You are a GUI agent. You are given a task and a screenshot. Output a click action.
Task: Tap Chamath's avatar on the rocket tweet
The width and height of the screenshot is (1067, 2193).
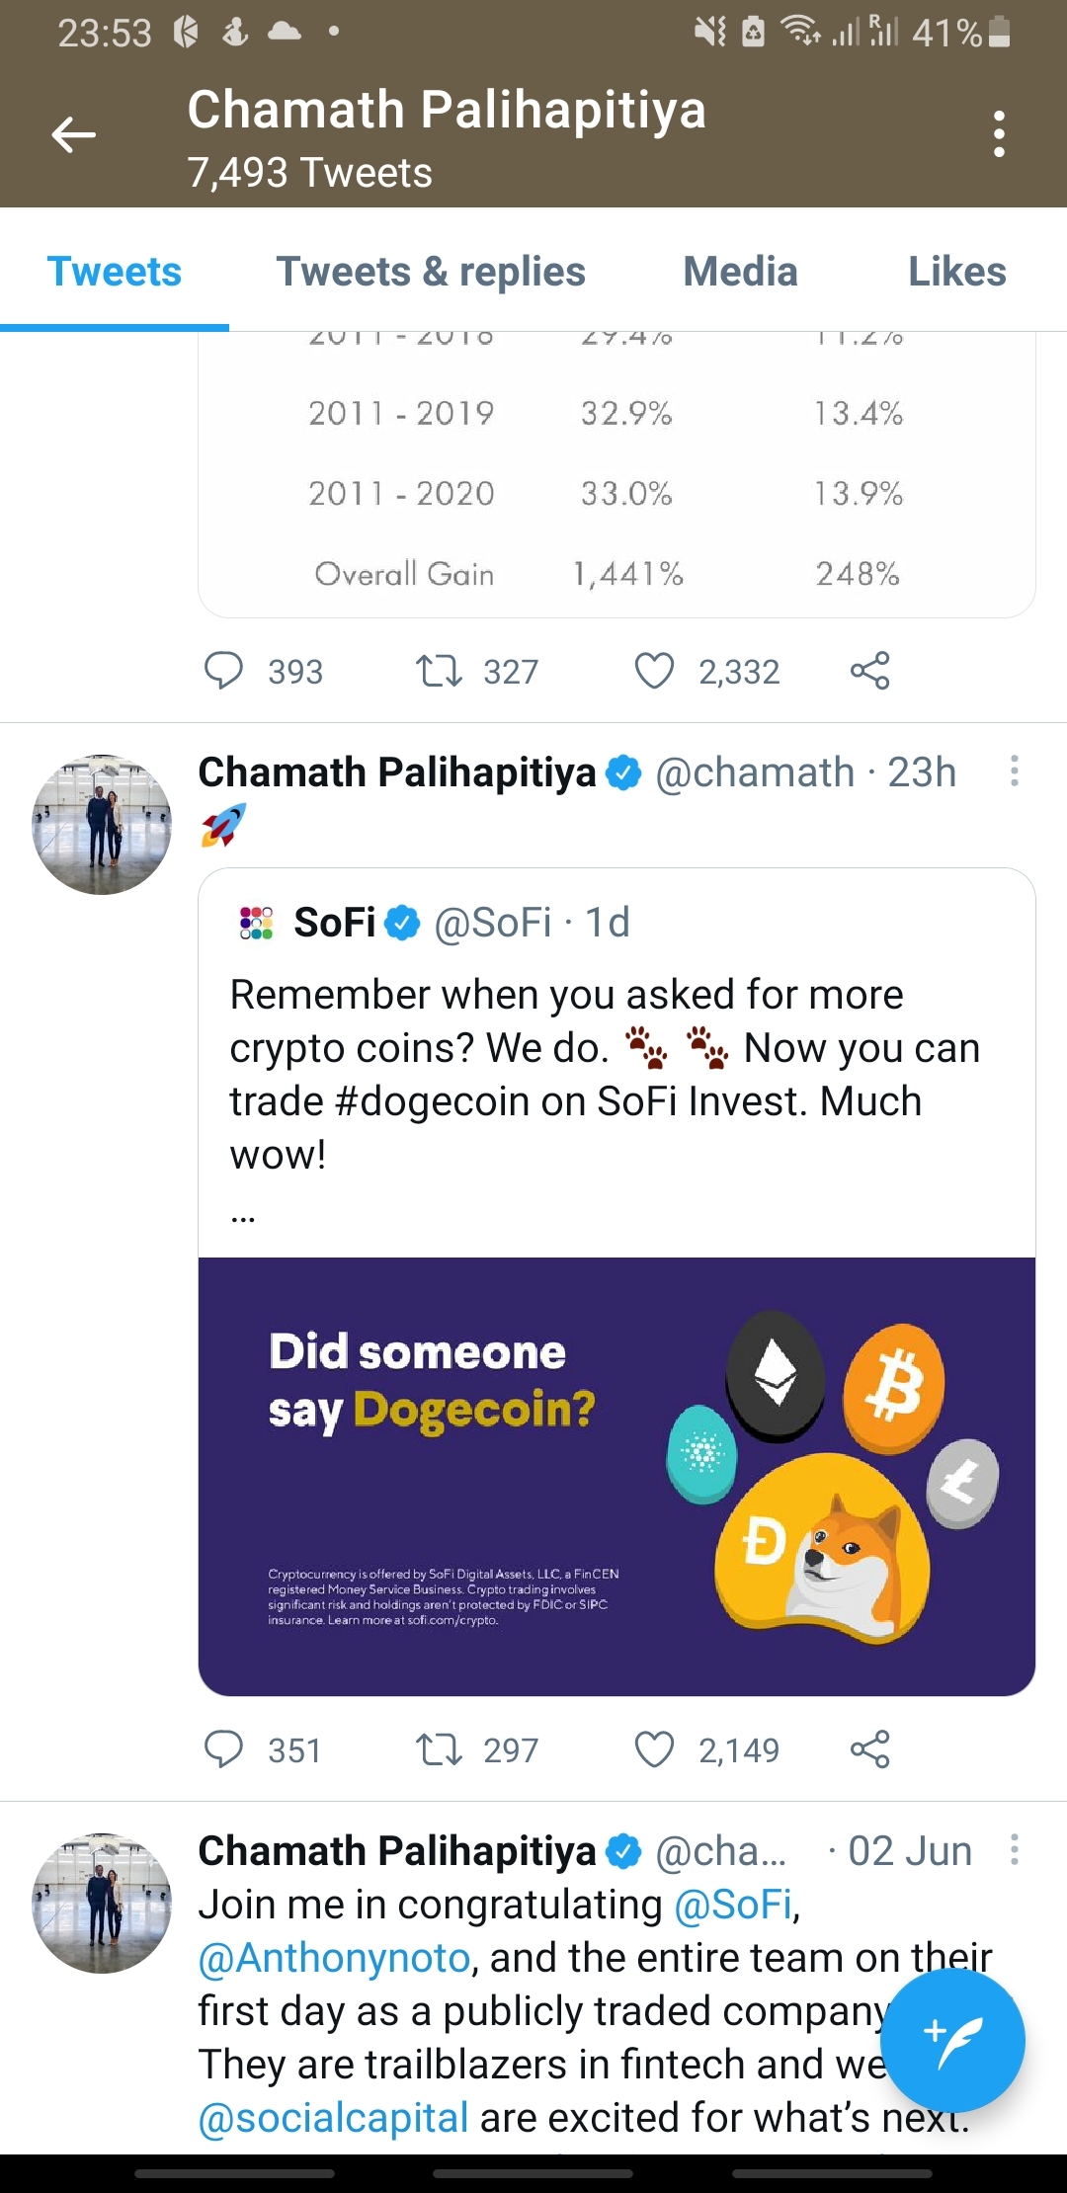(x=102, y=825)
